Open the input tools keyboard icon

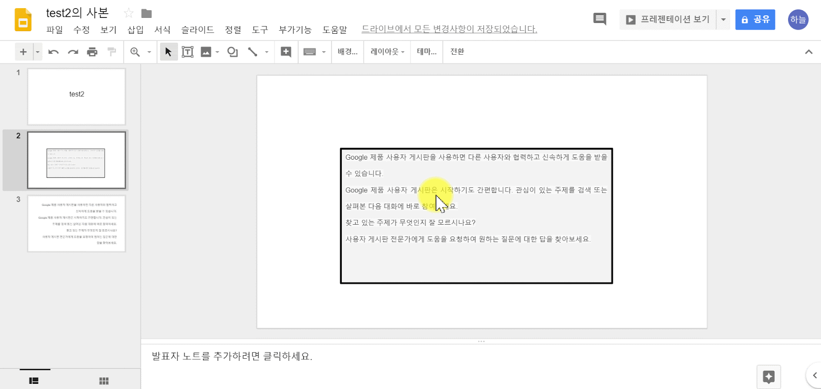[x=309, y=52]
